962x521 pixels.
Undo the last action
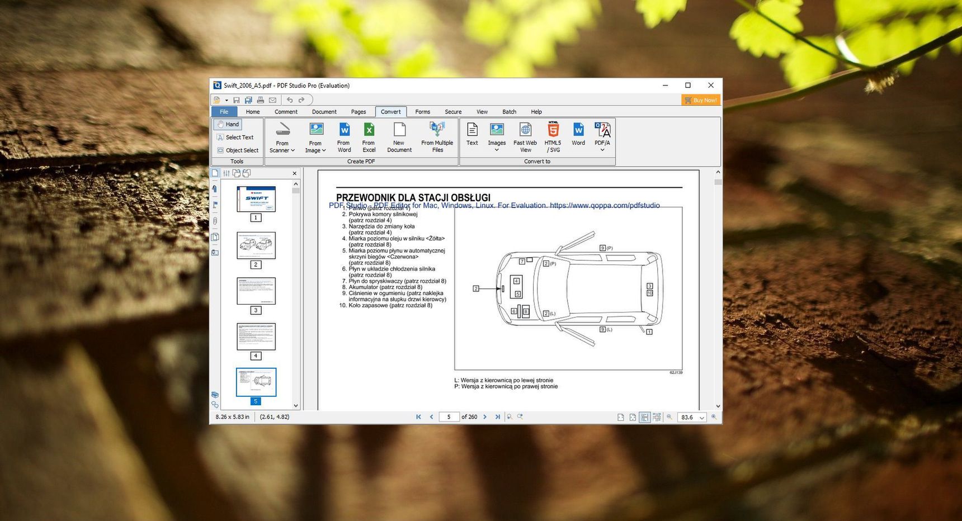(x=290, y=100)
